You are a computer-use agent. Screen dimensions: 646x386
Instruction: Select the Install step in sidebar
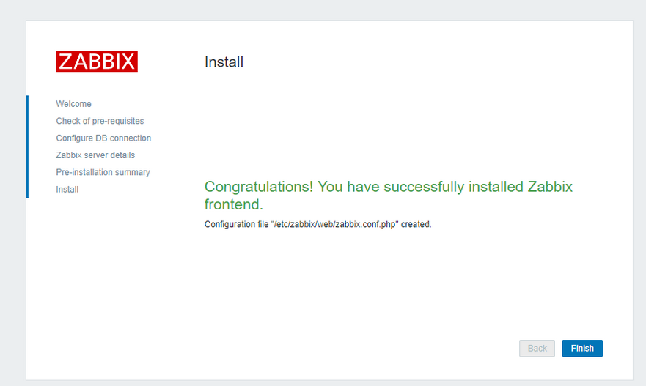tap(67, 189)
